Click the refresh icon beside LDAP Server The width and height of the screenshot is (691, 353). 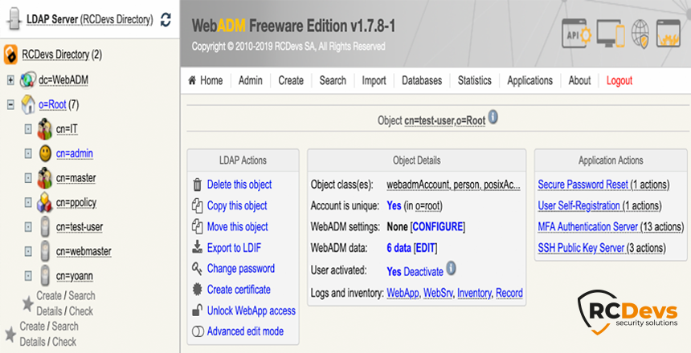[x=166, y=19]
